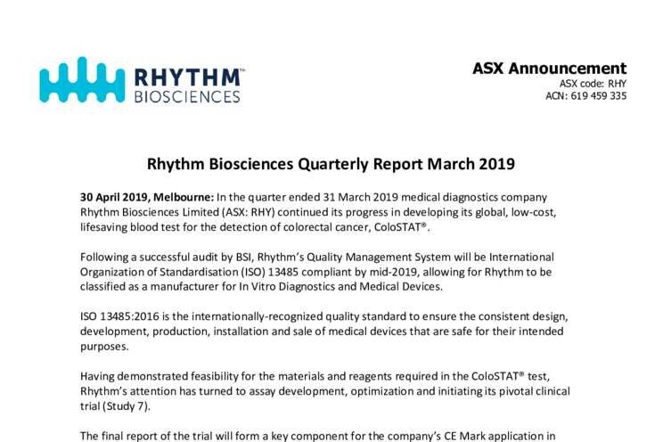
Task: Click the 'ACN: 619 459 335' line
Action: 586,96
